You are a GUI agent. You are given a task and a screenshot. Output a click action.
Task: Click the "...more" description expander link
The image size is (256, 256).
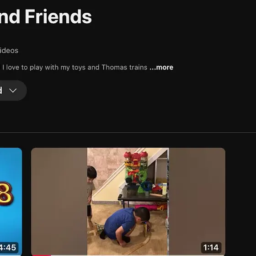click(161, 67)
